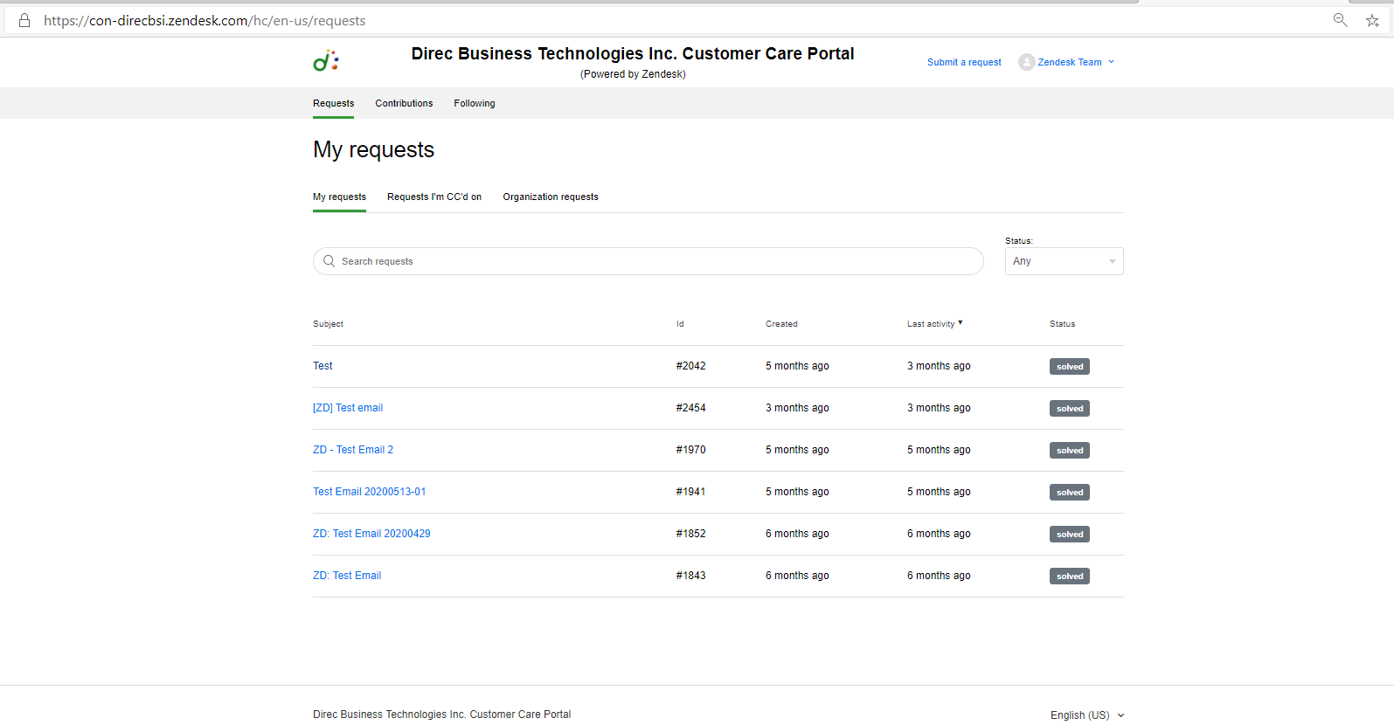Open the English (US) language selector
The image size is (1394, 725).
click(x=1087, y=715)
